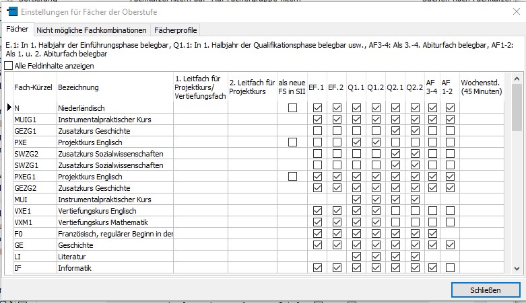Open the Fächerprofile tab

click(175, 30)
